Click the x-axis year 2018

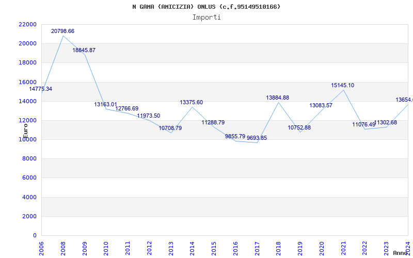coord(279,248)
